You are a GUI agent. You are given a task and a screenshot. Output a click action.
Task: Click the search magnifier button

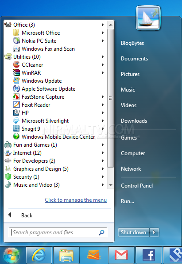click(101, 232)
